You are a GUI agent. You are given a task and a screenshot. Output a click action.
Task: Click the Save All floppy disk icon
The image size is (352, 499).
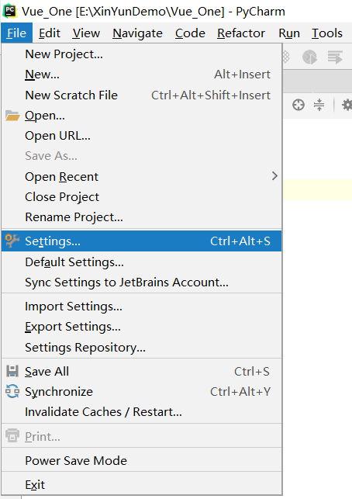pos(12,372)
